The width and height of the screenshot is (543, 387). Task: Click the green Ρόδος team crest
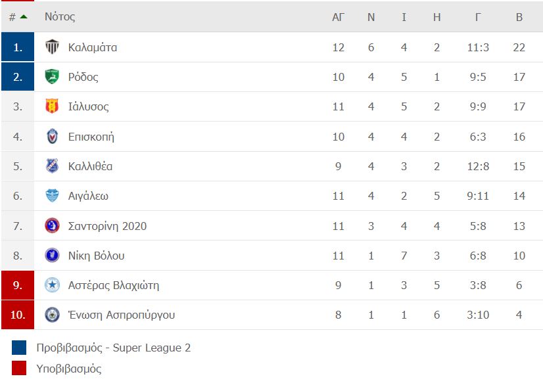(52, 76)
